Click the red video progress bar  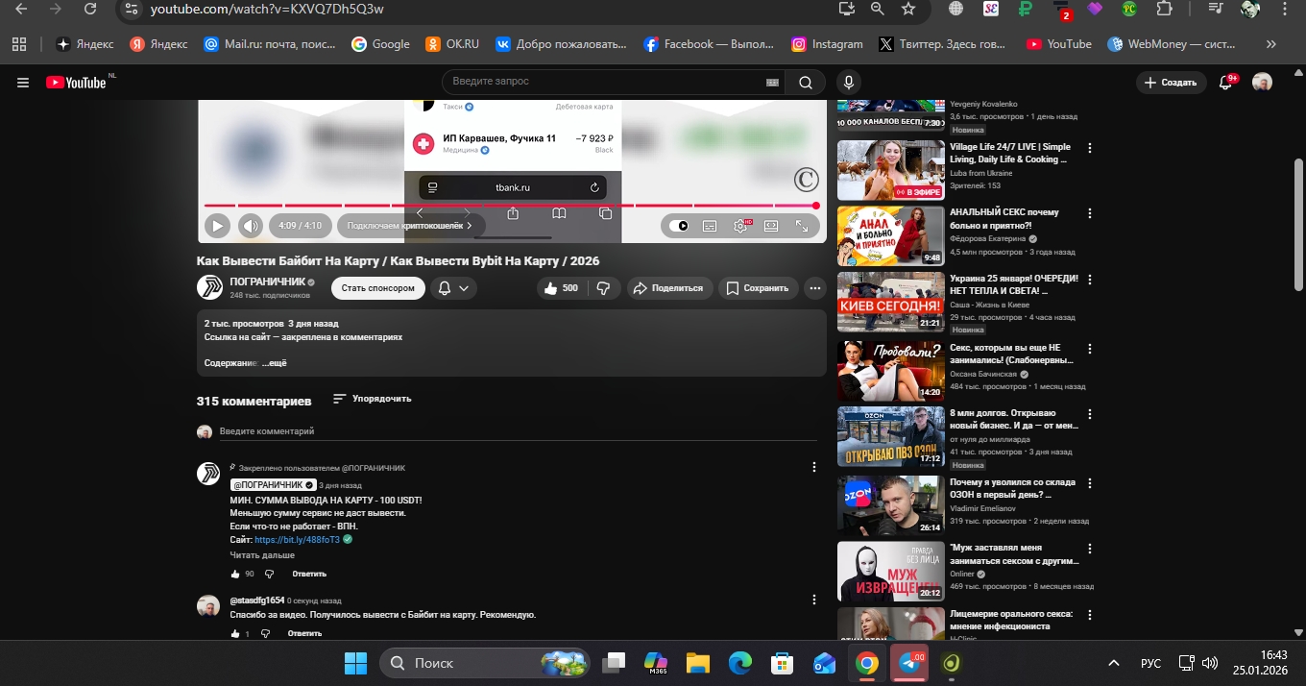(509, 206)
